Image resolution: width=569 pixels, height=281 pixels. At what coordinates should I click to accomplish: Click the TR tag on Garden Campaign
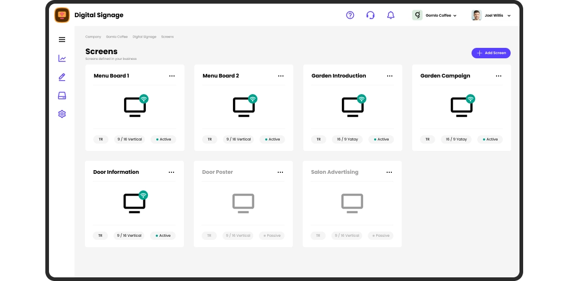point(427,139)
